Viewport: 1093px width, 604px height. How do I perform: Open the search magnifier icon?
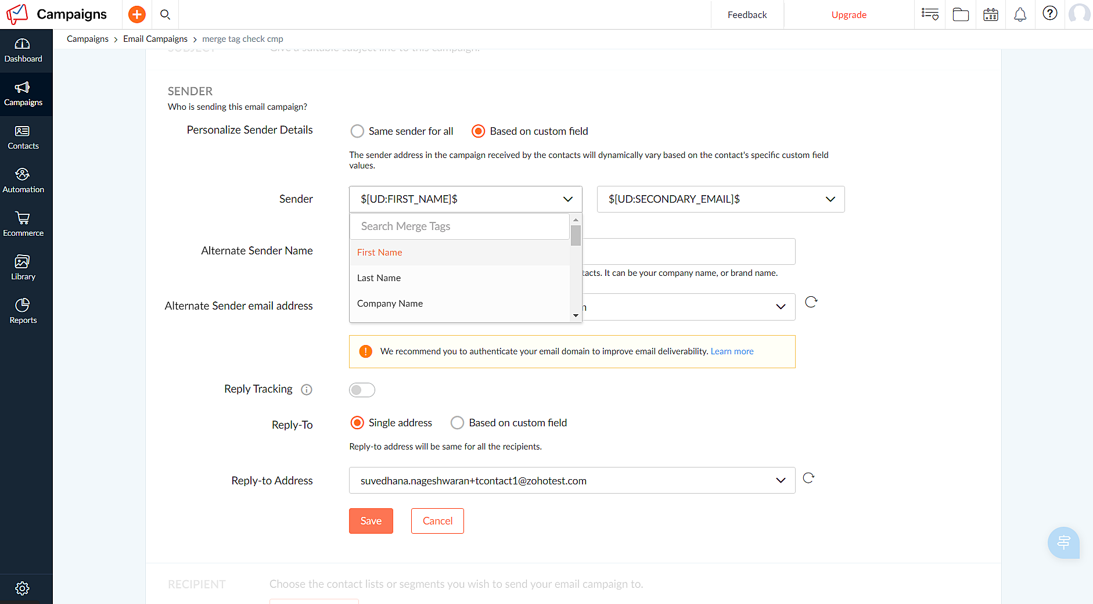166,15
